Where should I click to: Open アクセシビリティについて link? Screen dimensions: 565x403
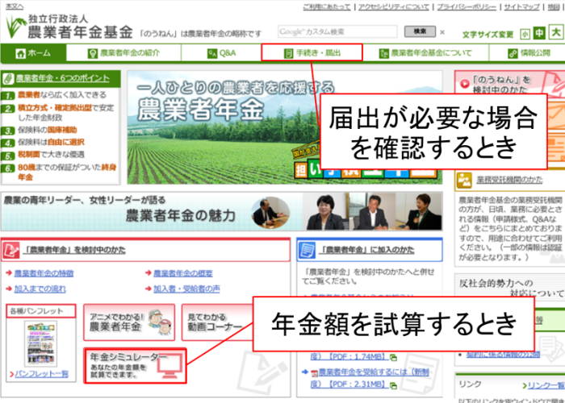click(394, 6)
